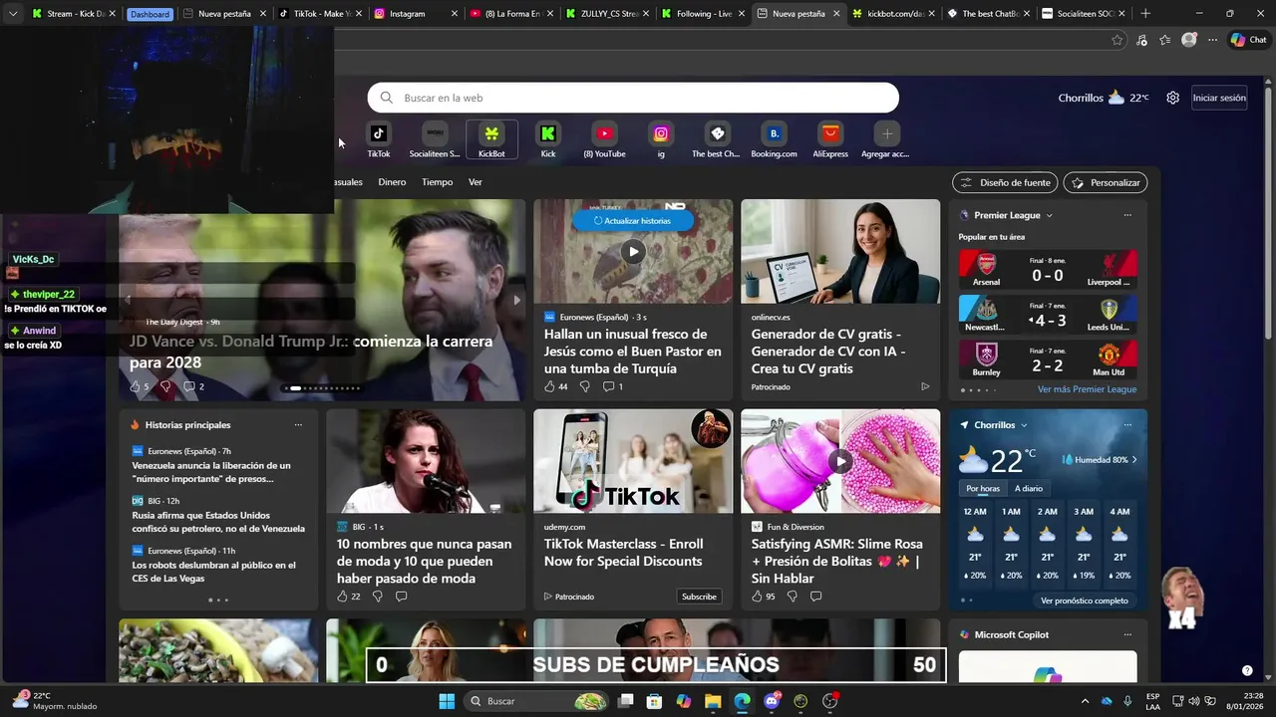Click Actualizar historias button
1276x717 pixels.
633,221
